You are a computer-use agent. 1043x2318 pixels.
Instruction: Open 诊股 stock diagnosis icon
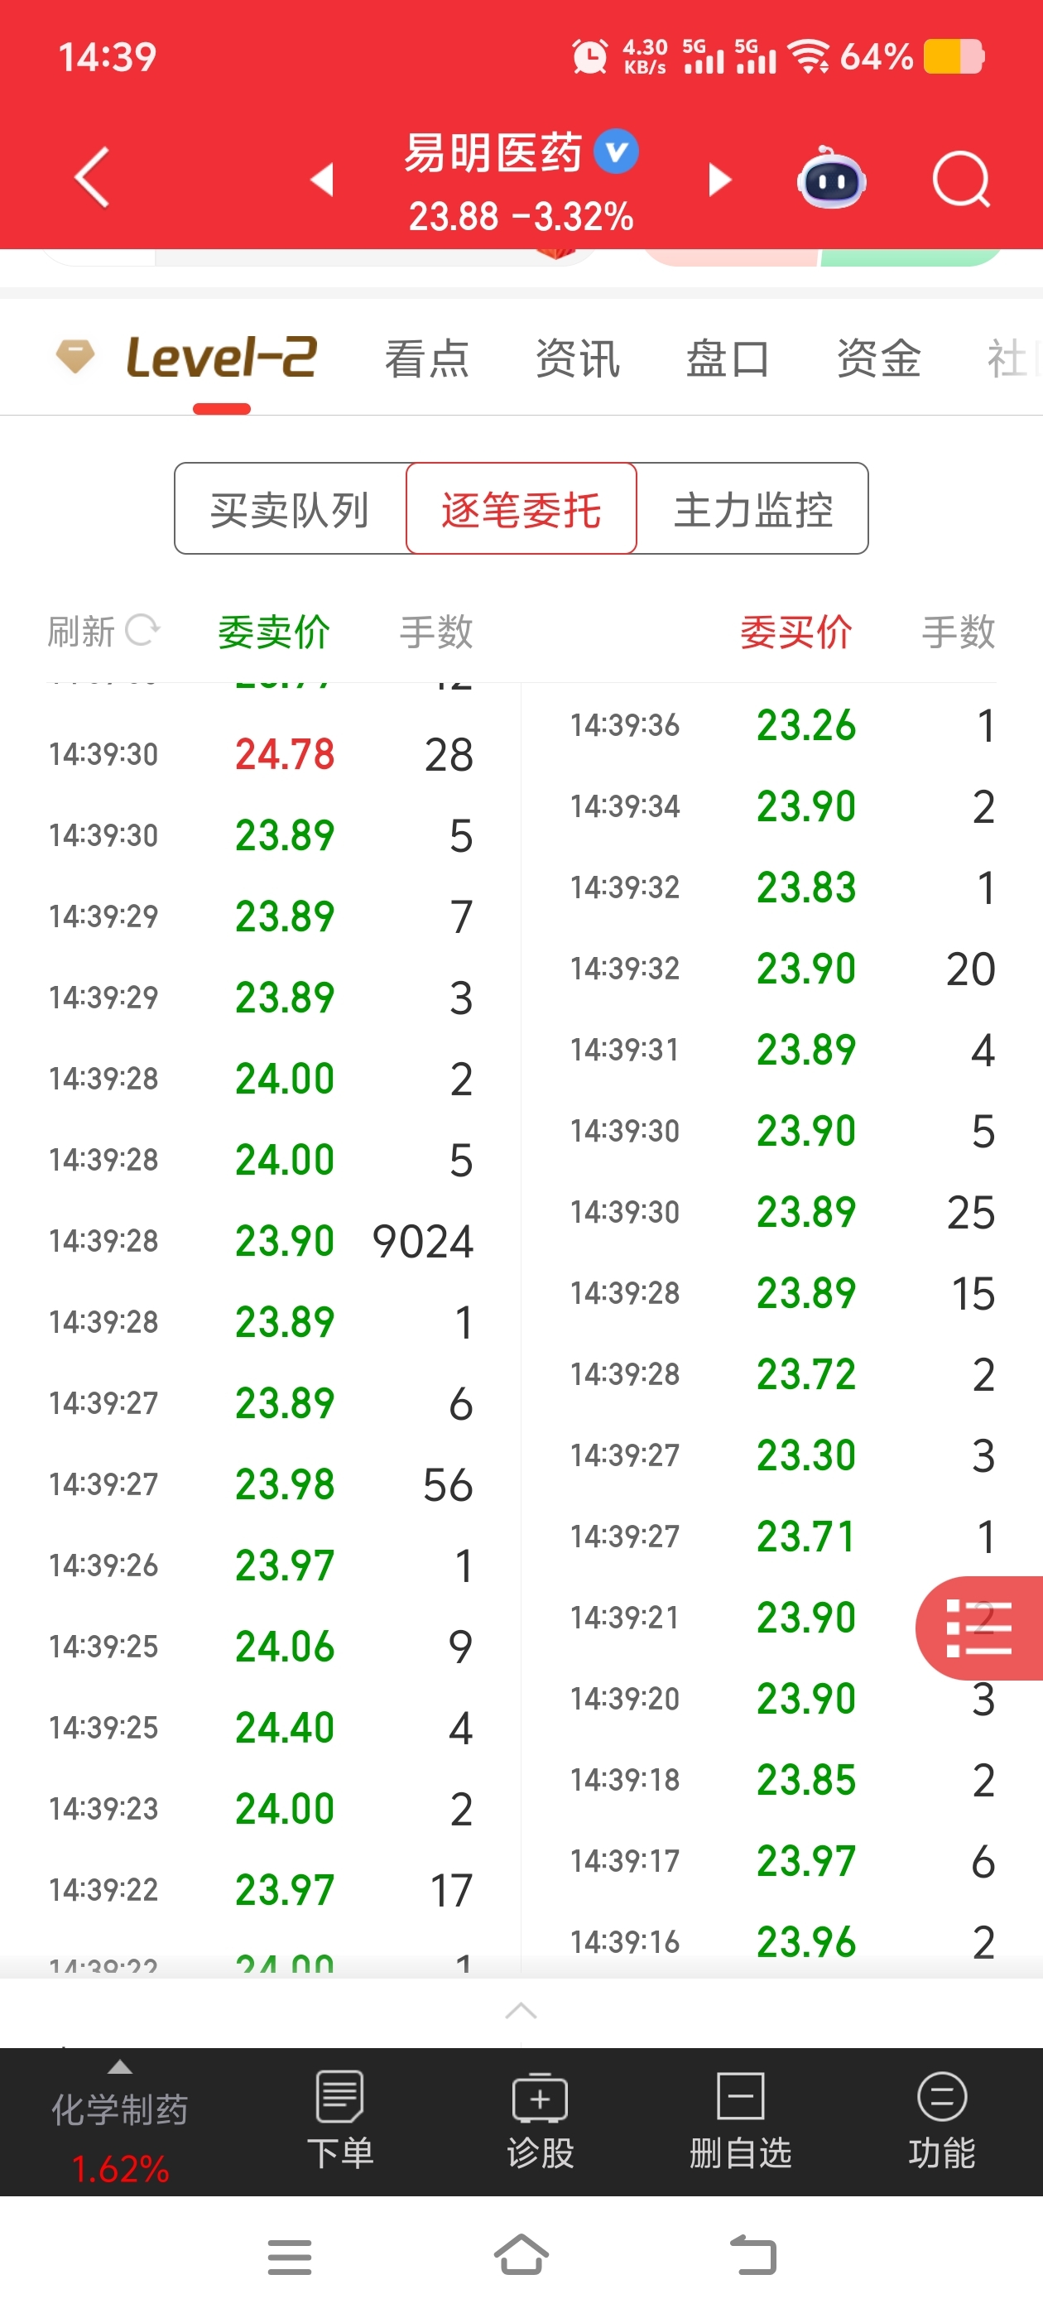click(x=540, y=2120)
